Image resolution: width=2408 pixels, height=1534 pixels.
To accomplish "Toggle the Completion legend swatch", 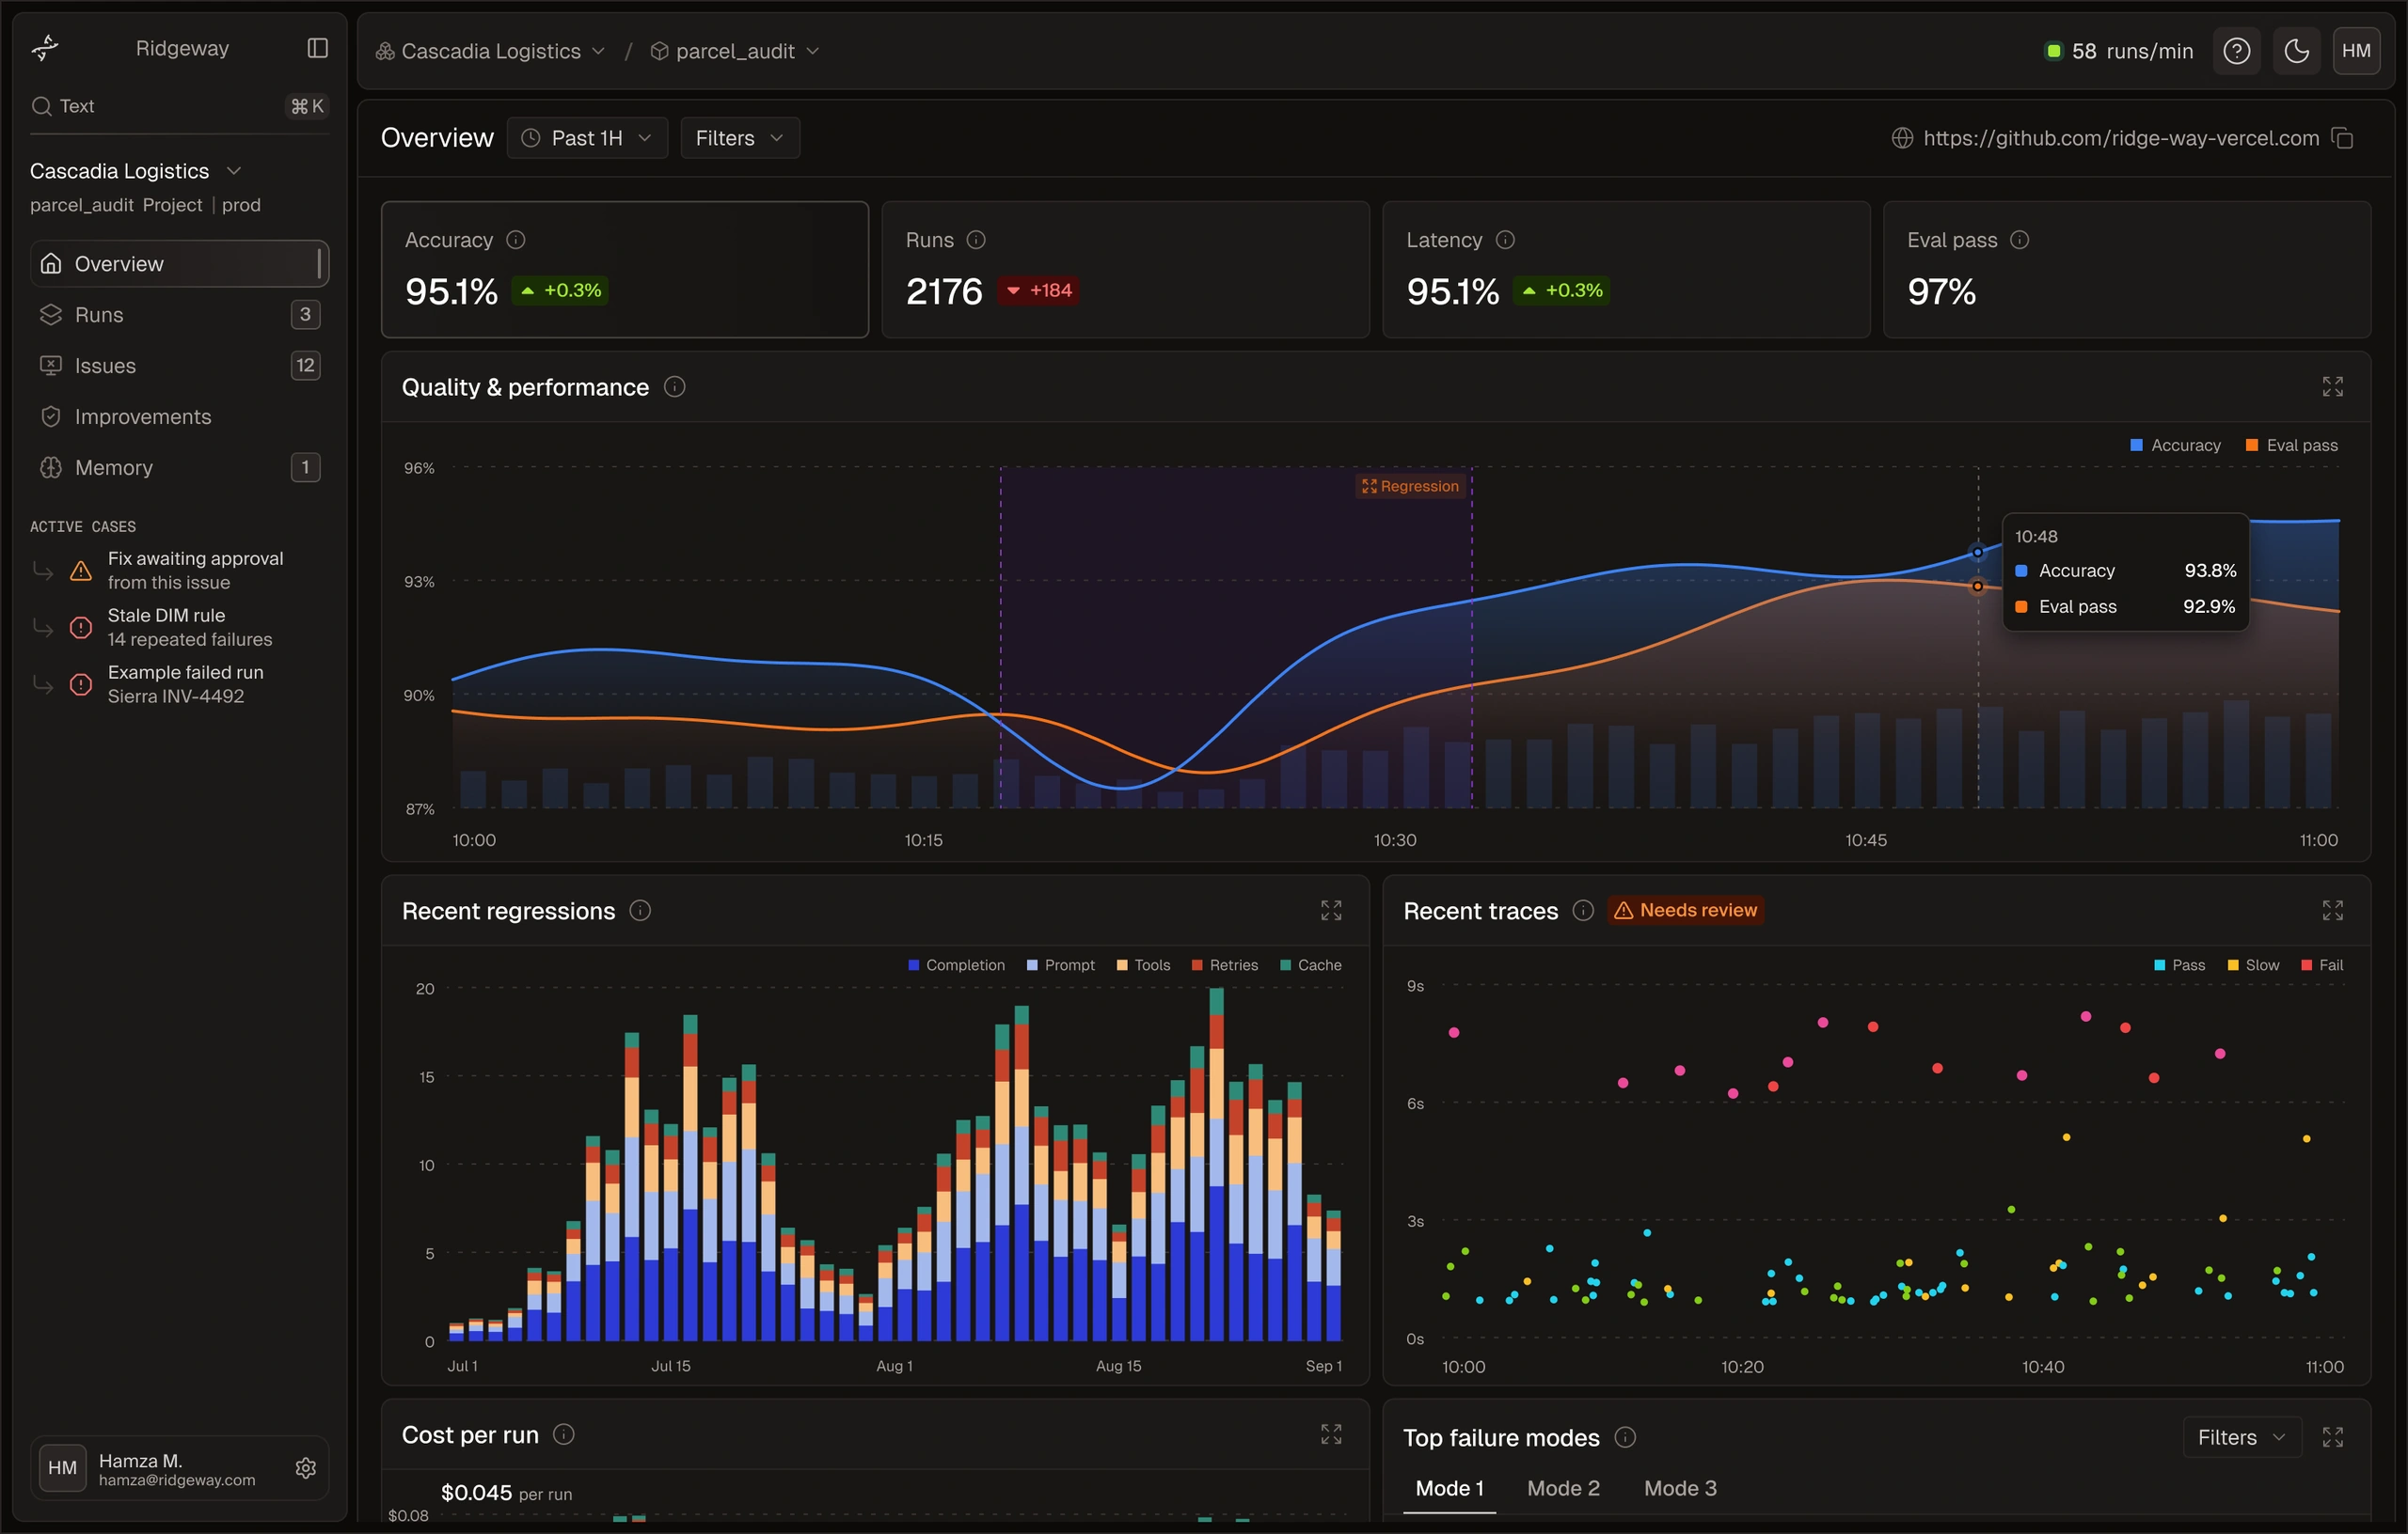I will click(x=913, y=965).
